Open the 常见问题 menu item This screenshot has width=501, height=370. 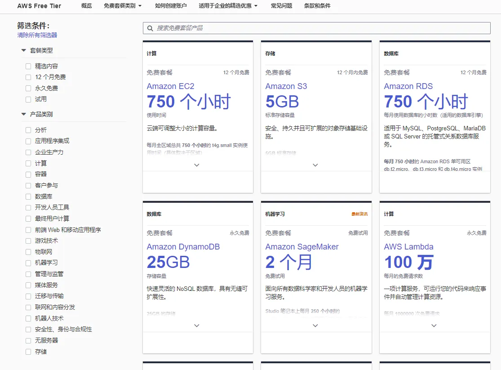point(281,6)
